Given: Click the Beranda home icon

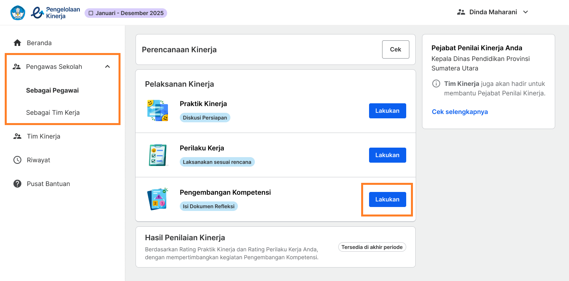Looking at the screenshot, I should [x=17, y=43].
